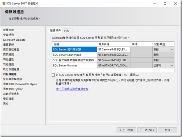This screenshot has width=182, height=137.
Task: Open startup type dropdown for SQL Server 資料庫引擎
Action: click(172, 49)
